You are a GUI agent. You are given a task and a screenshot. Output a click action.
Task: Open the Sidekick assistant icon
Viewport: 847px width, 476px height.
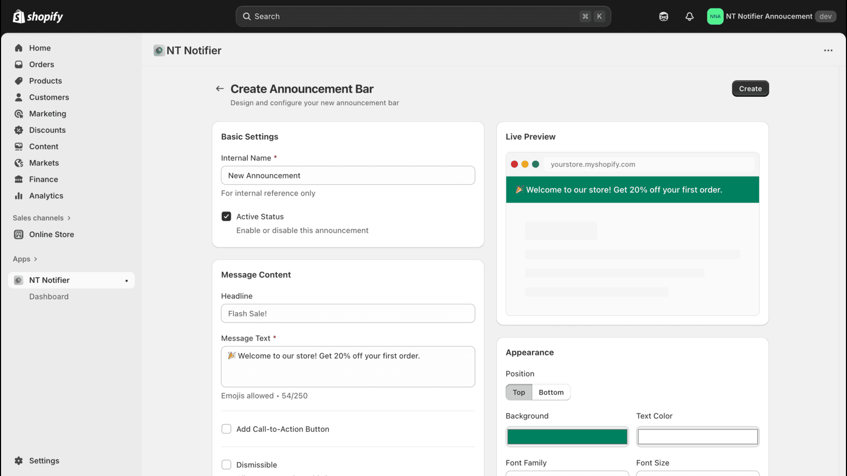(663, 16)
